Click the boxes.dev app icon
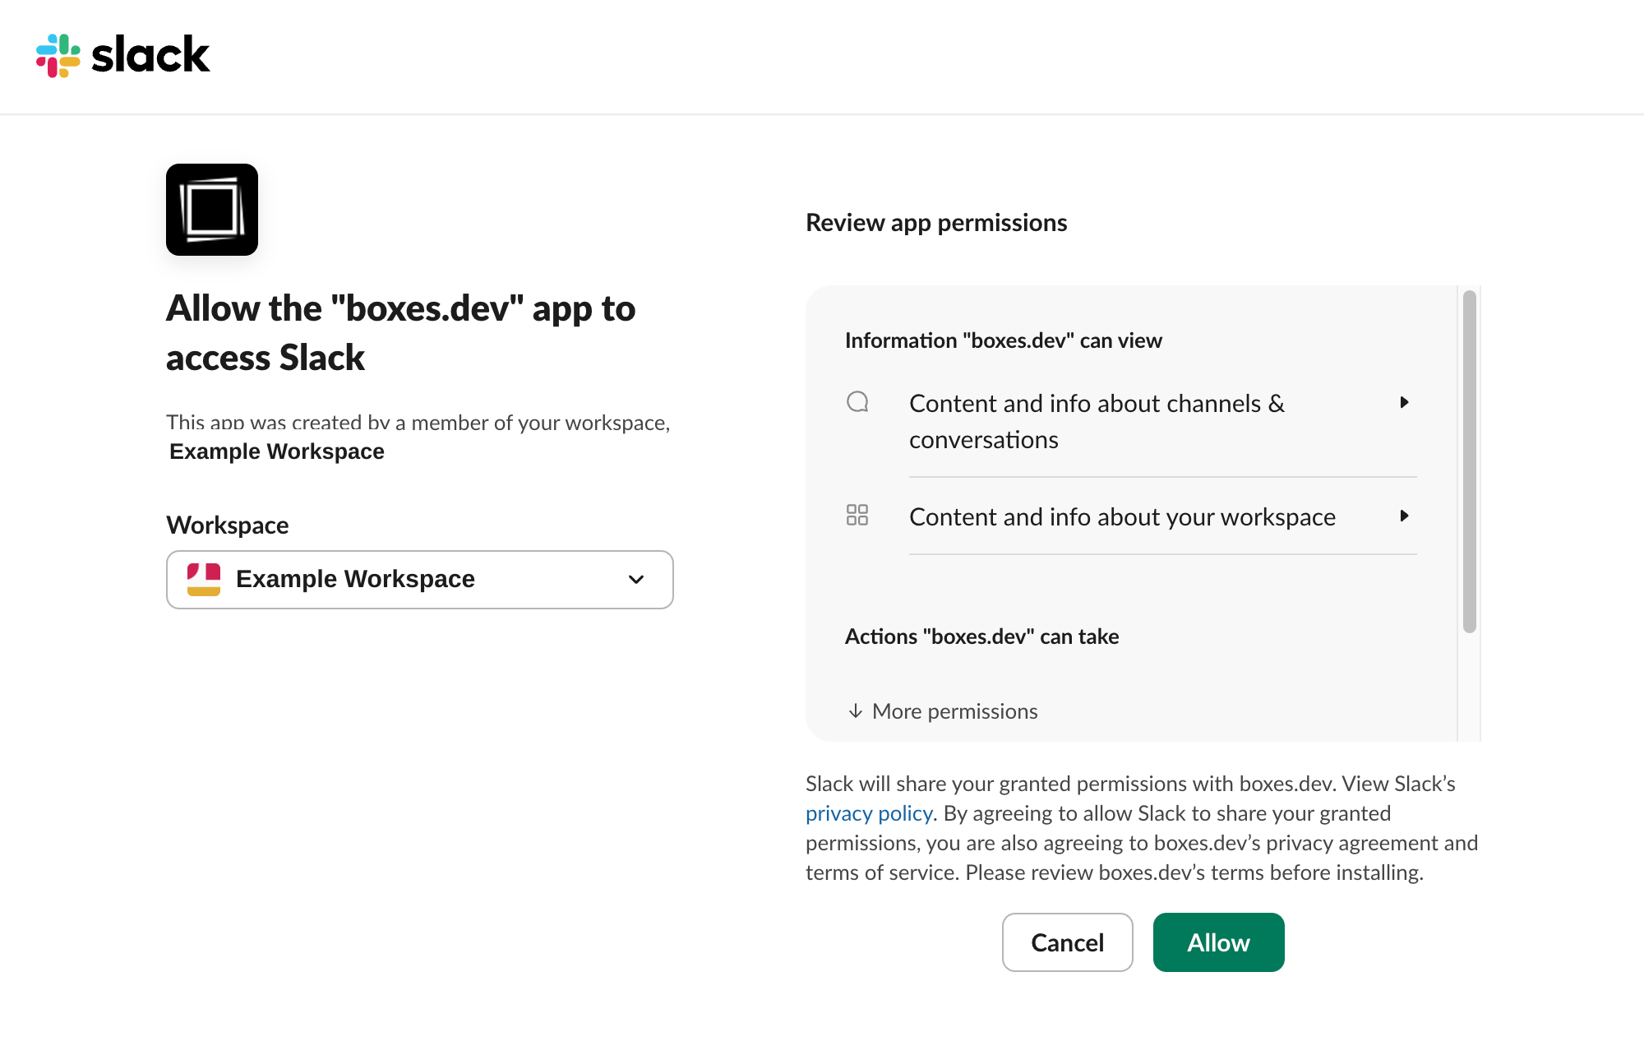The height and width of the screenshot is (1046, 1644). (212, 210)
